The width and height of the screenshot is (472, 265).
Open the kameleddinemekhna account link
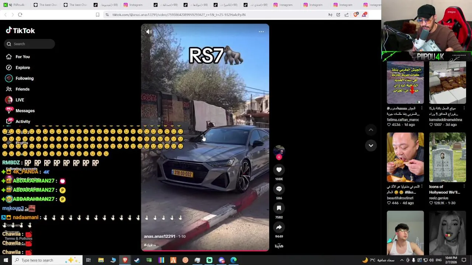pos(445,120)
